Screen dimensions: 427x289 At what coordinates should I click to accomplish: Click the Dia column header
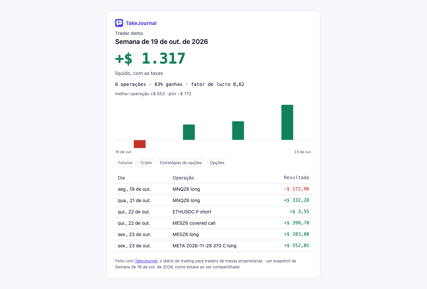121,178
